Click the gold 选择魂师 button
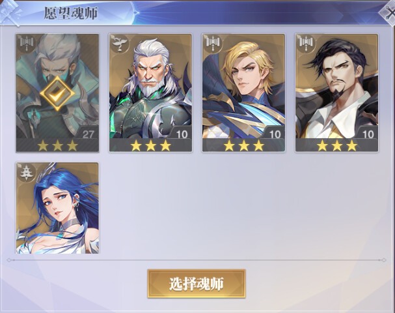This screenshot has height=313, width=395. click(197, 284)
